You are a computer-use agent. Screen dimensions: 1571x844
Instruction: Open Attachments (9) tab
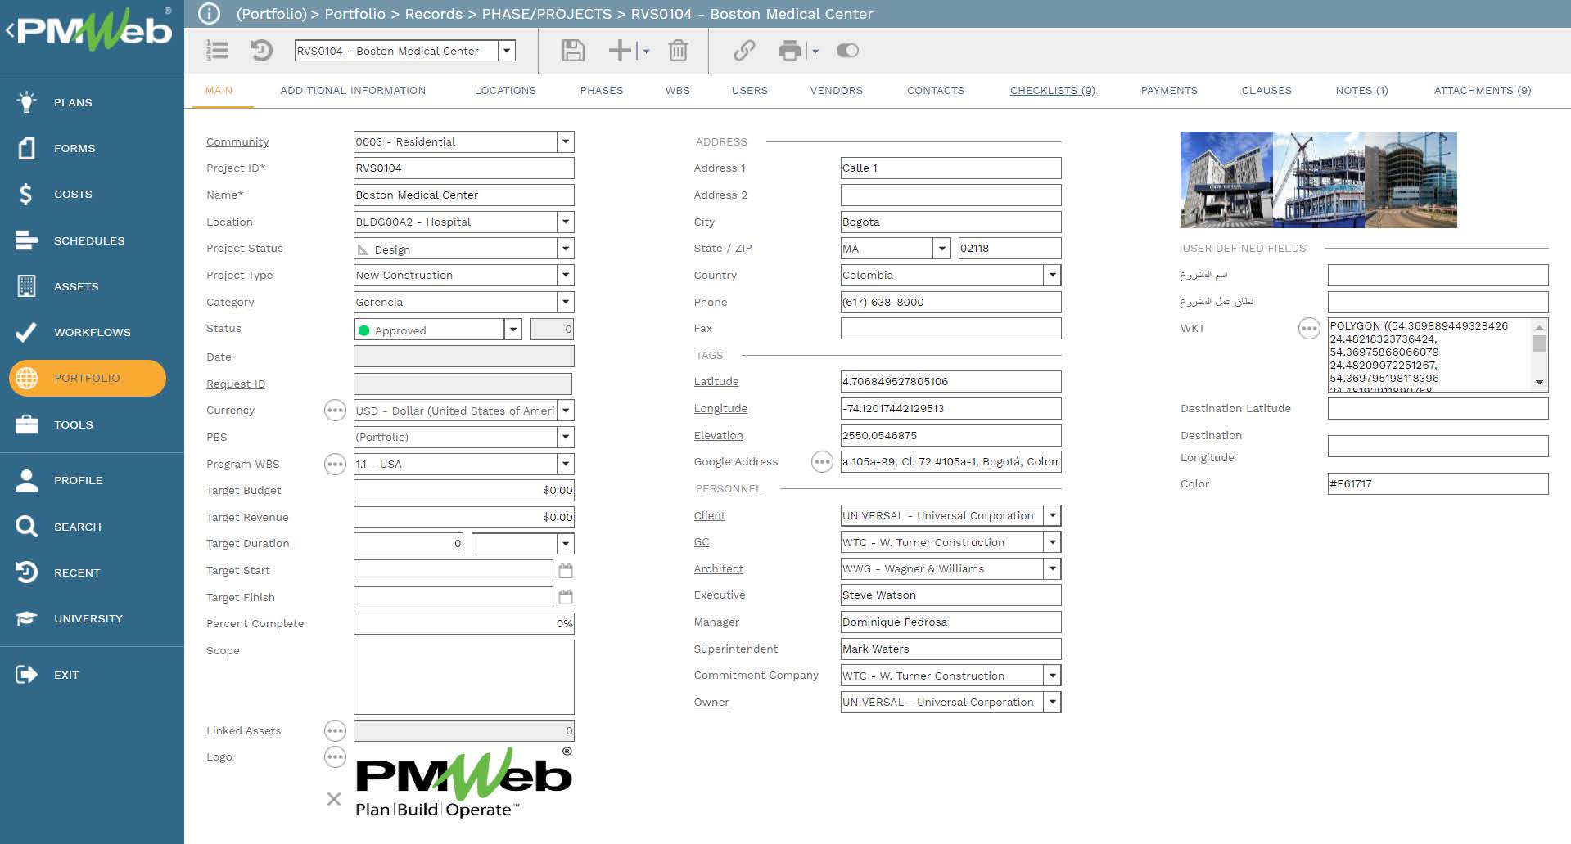point(1482,90)
